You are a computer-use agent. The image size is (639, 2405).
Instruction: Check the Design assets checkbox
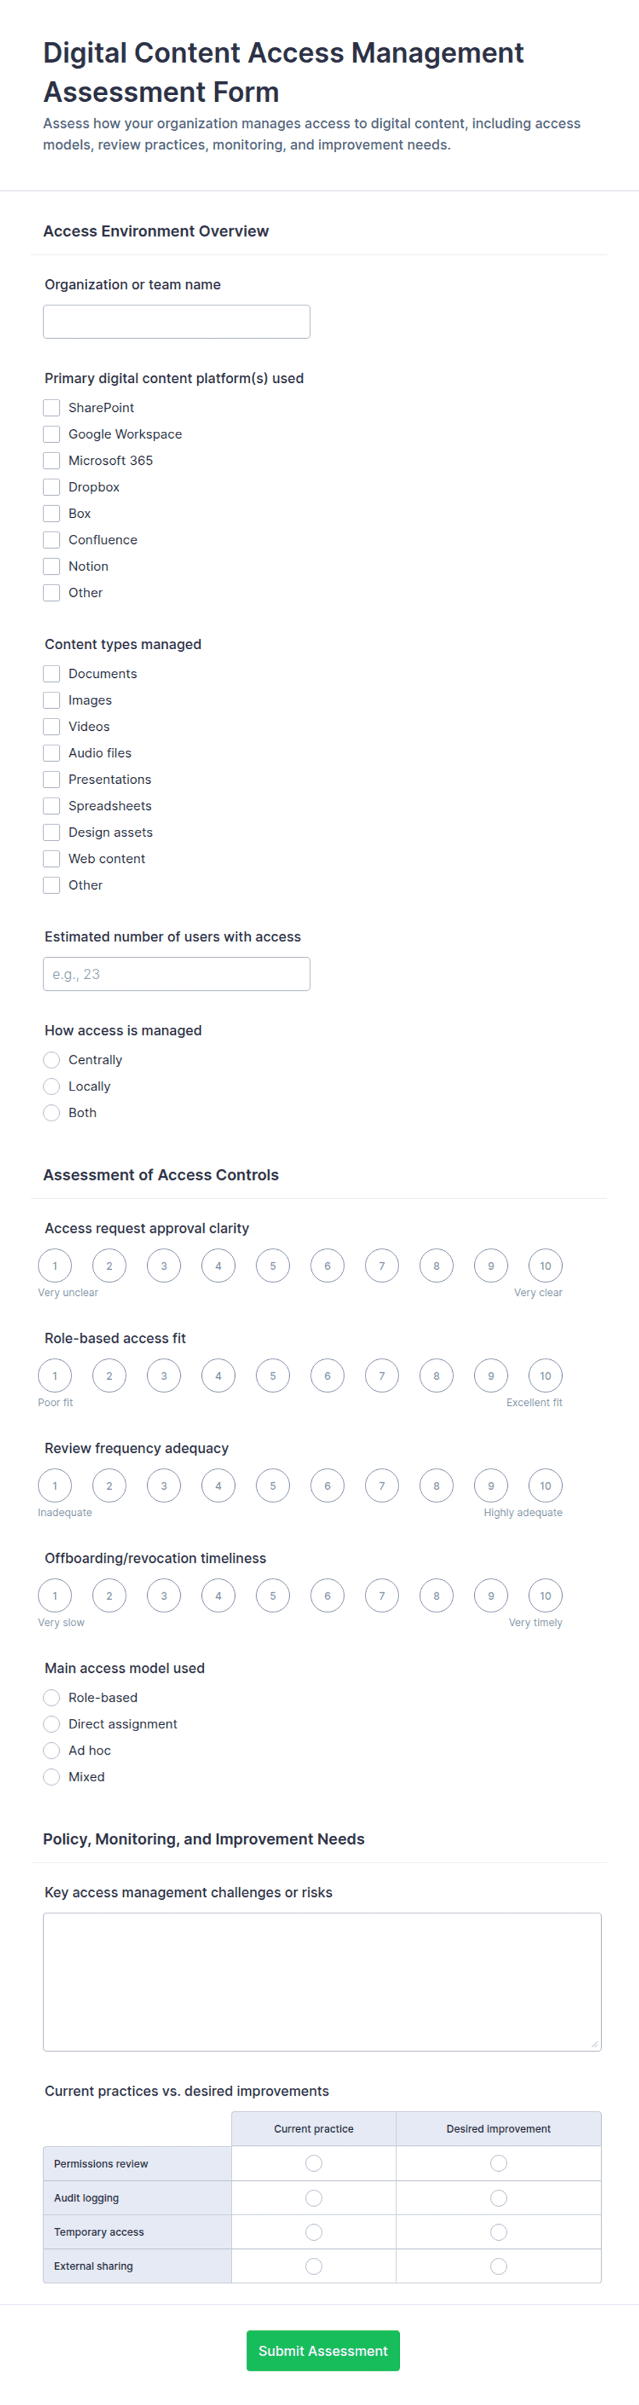(x=52, y=832)
